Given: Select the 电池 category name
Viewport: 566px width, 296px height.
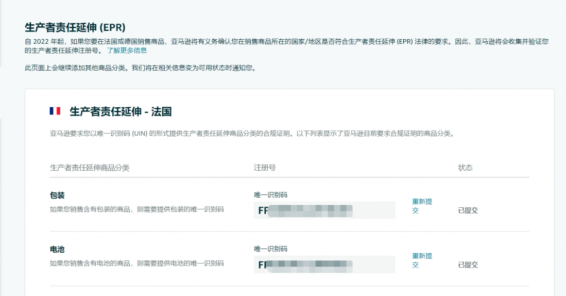Looking at the screenshot, I should tap(57, 250).
